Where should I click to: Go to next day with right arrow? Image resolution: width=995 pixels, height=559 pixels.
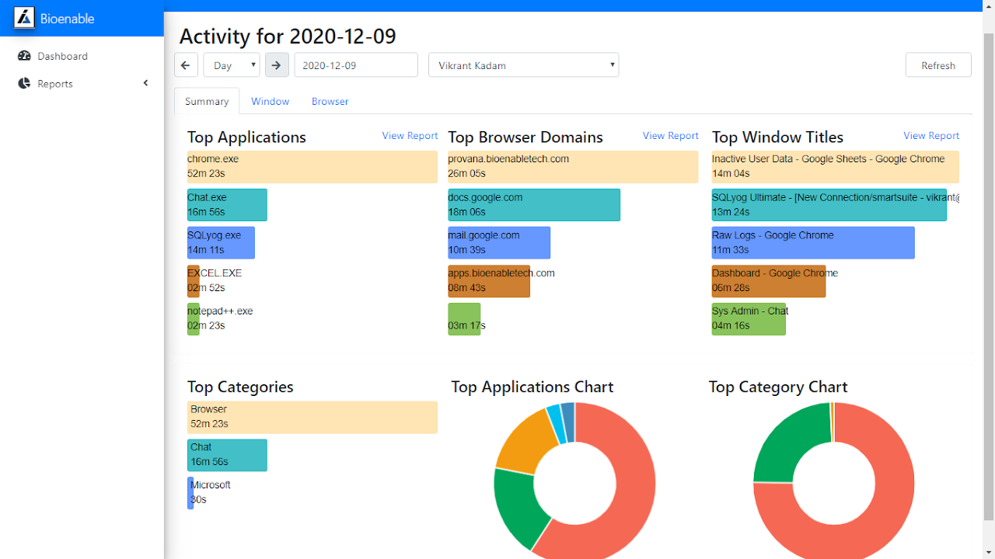click(x=277, y=65)
